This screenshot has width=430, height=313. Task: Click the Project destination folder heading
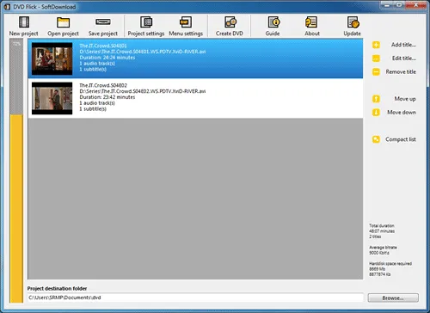57,288
